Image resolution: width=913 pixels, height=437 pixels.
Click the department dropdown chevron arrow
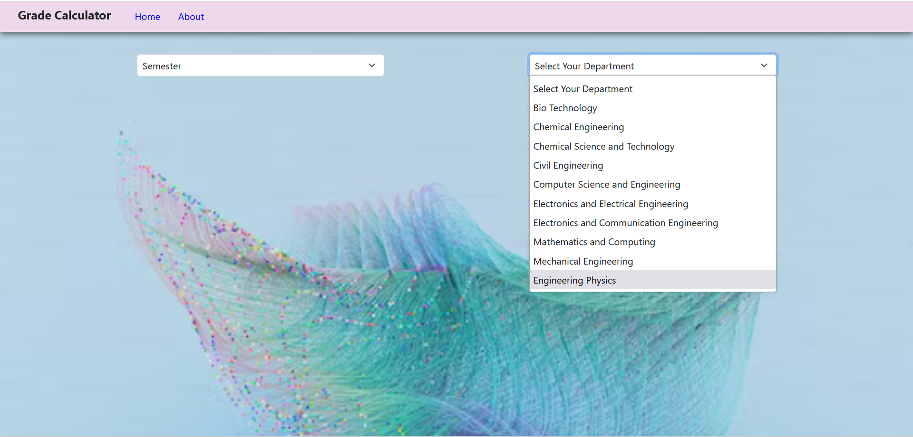click(x=764, y=65)
